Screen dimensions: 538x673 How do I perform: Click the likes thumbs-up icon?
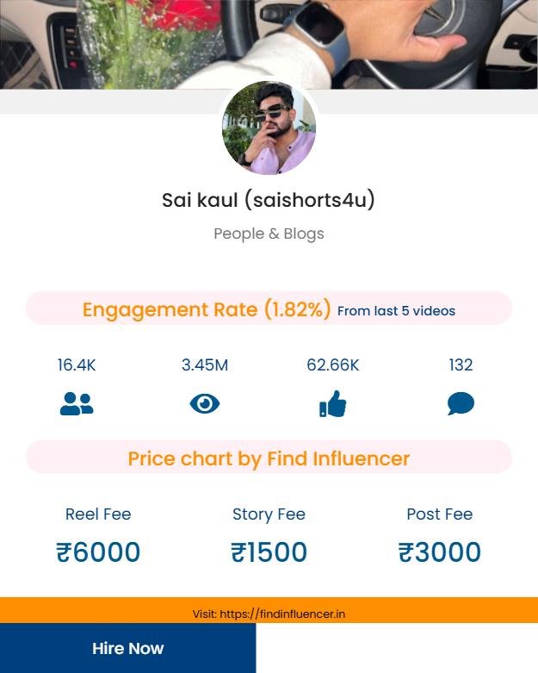[332, 403]
